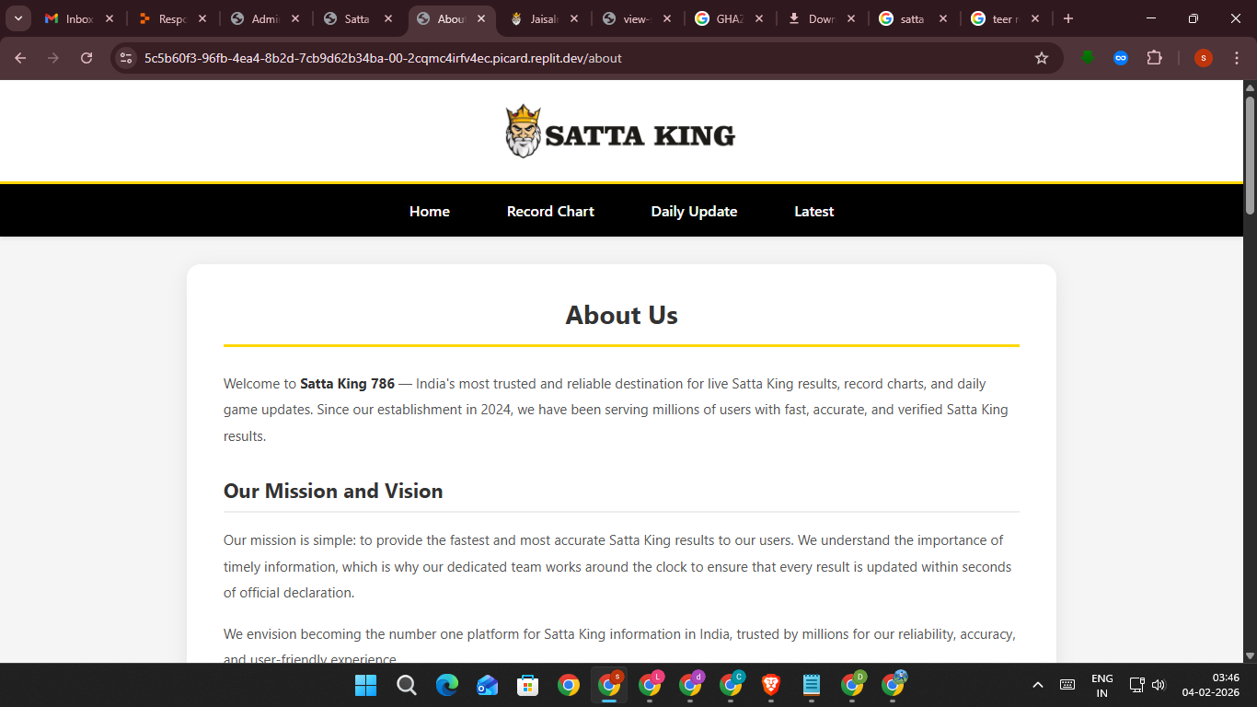Open Microsoft Edge from taskbar
The height and width of the screenshot is (707, 1257).
[447, 685]
